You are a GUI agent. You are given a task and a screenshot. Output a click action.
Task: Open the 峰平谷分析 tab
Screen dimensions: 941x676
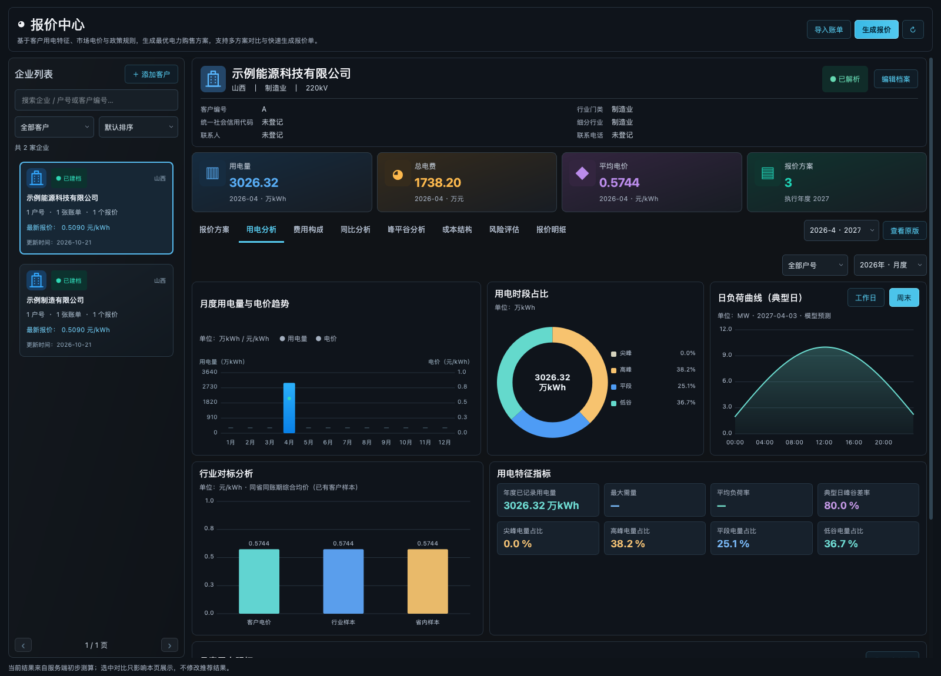point(406,230)
